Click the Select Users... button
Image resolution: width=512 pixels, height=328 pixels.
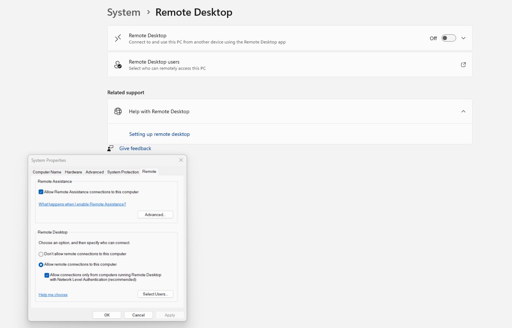tap(155, 294)
